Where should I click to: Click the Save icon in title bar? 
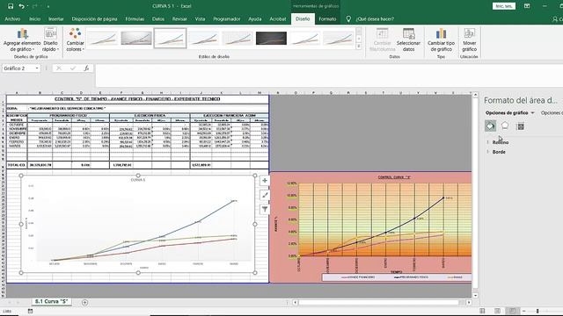(x=11, y=6)
